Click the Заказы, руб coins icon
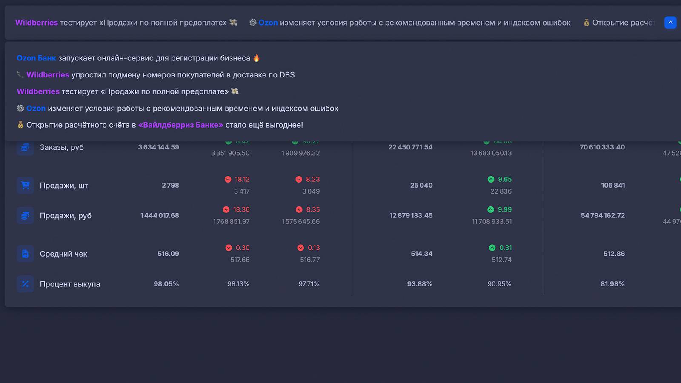The image size is (681, 383). 25,147
